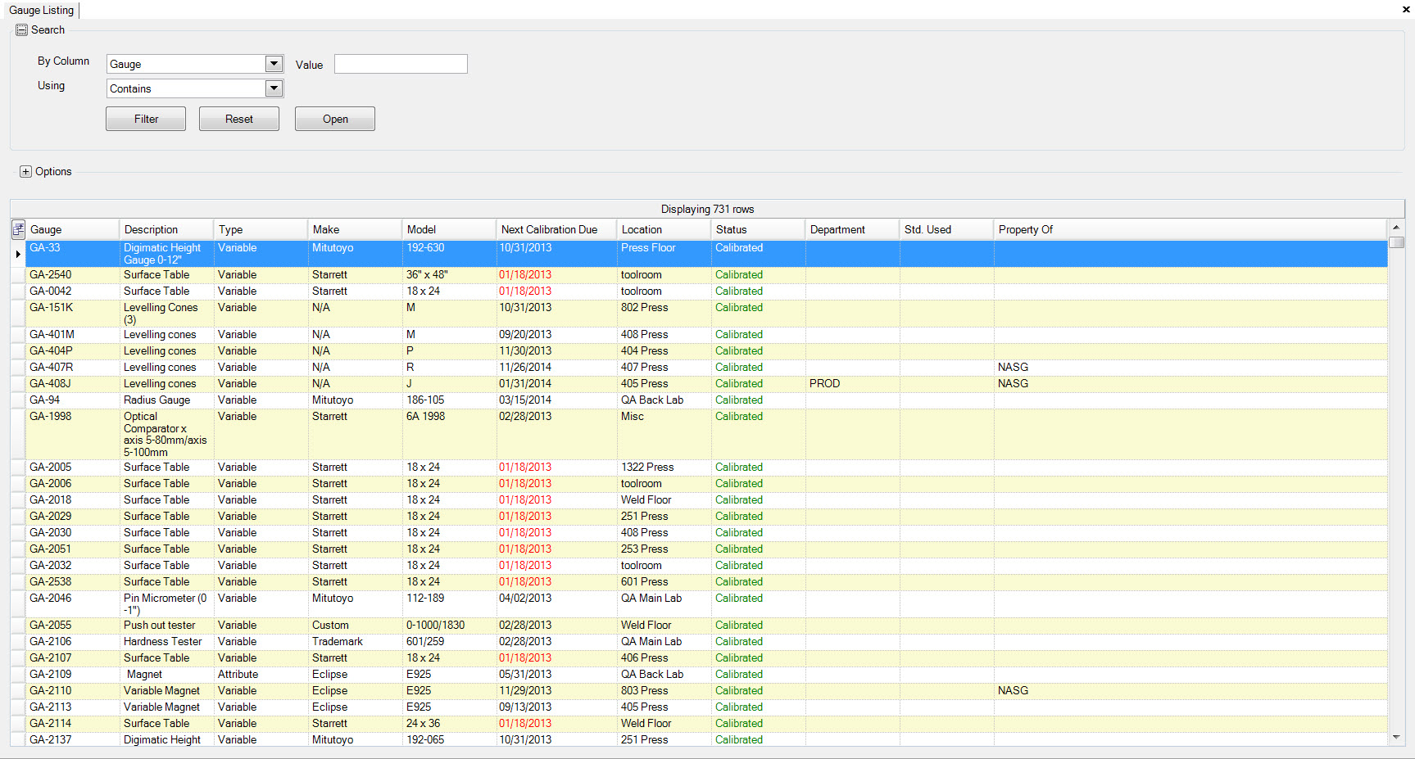Click the Press Floor location cell
The height and width of the screenshot is (759, 1415).
point(664,254)
